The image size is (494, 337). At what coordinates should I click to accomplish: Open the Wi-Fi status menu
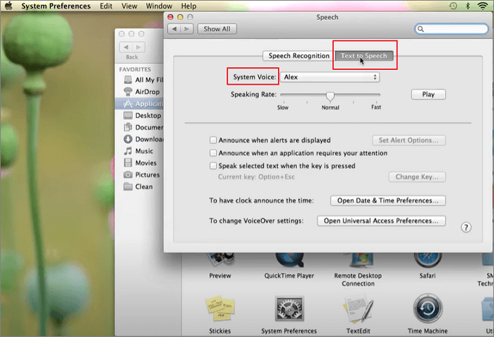482,6
